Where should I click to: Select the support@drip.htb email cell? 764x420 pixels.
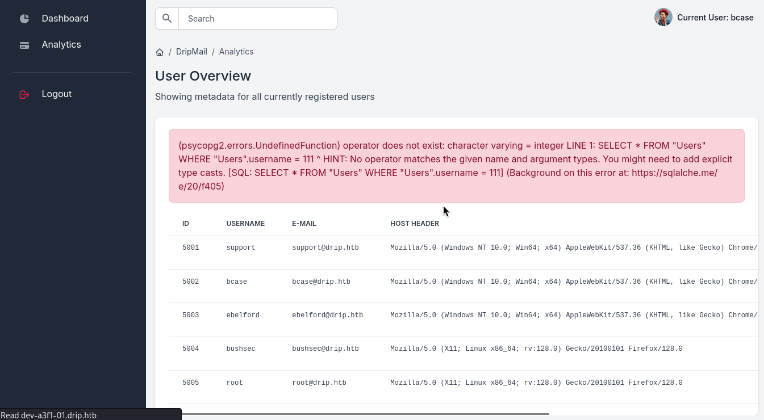[x=325, y=247]
